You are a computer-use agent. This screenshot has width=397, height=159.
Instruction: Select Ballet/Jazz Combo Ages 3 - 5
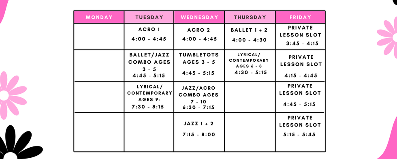(x=149, y=65)
